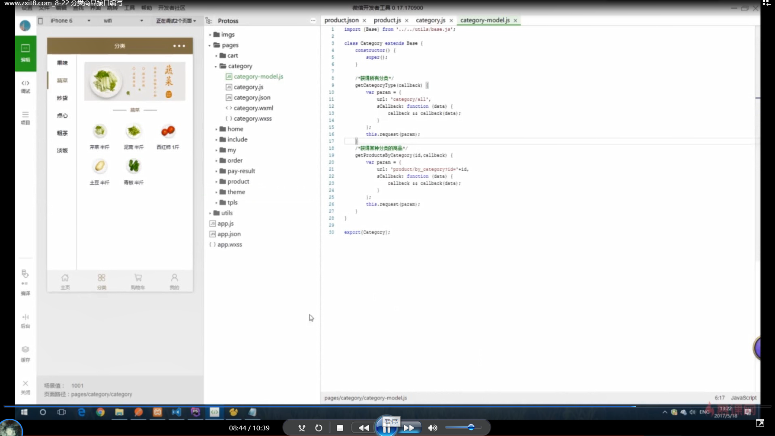Open the 开发者社区 menu item

tap(172, 8)
